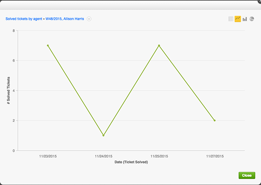Screen dimensions: 261x185
Task: Click the 11/25/2015 x-axis label
Action: point(159,156)
